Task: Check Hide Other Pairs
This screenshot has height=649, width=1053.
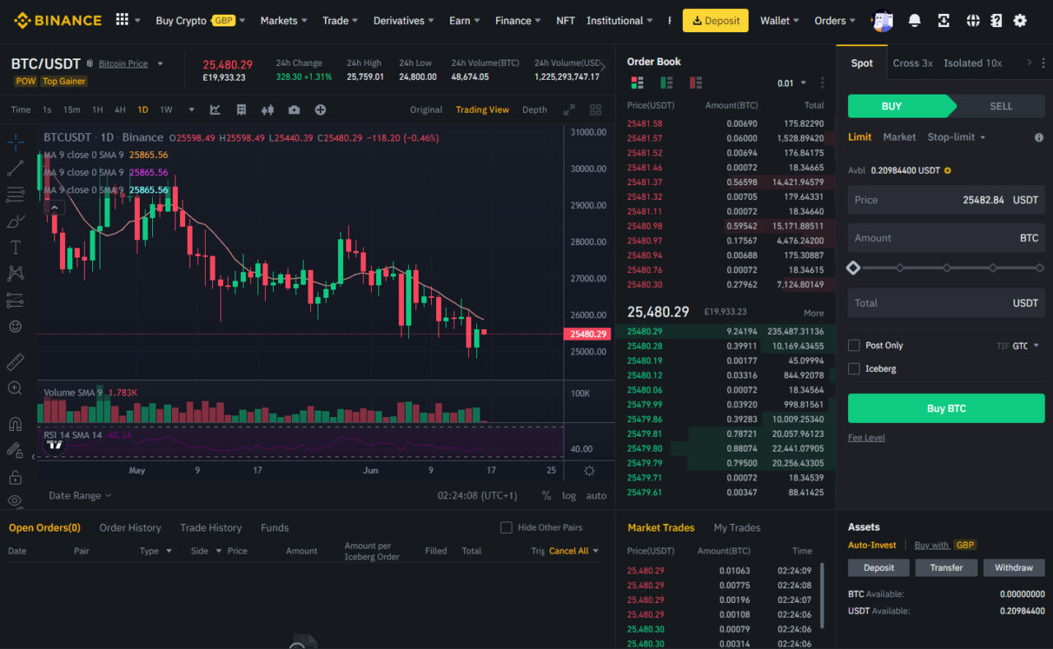Action: click(506, 527)
